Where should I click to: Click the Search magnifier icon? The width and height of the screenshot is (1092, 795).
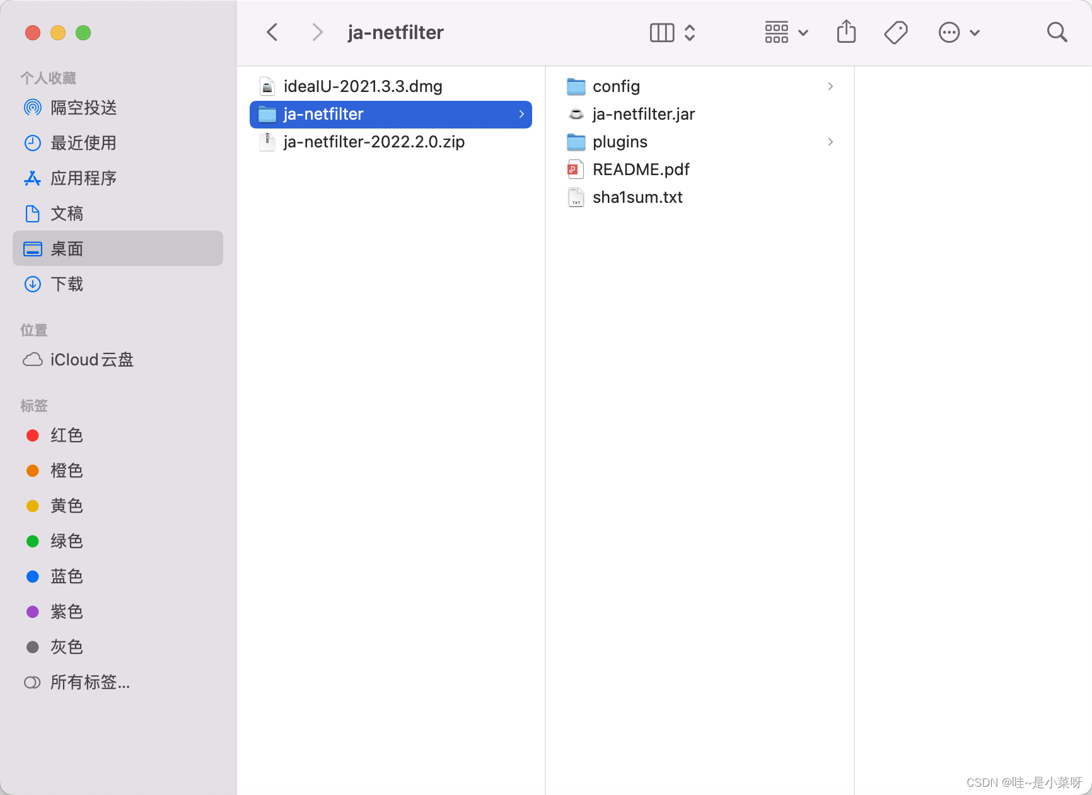[x=1057, y=32]
